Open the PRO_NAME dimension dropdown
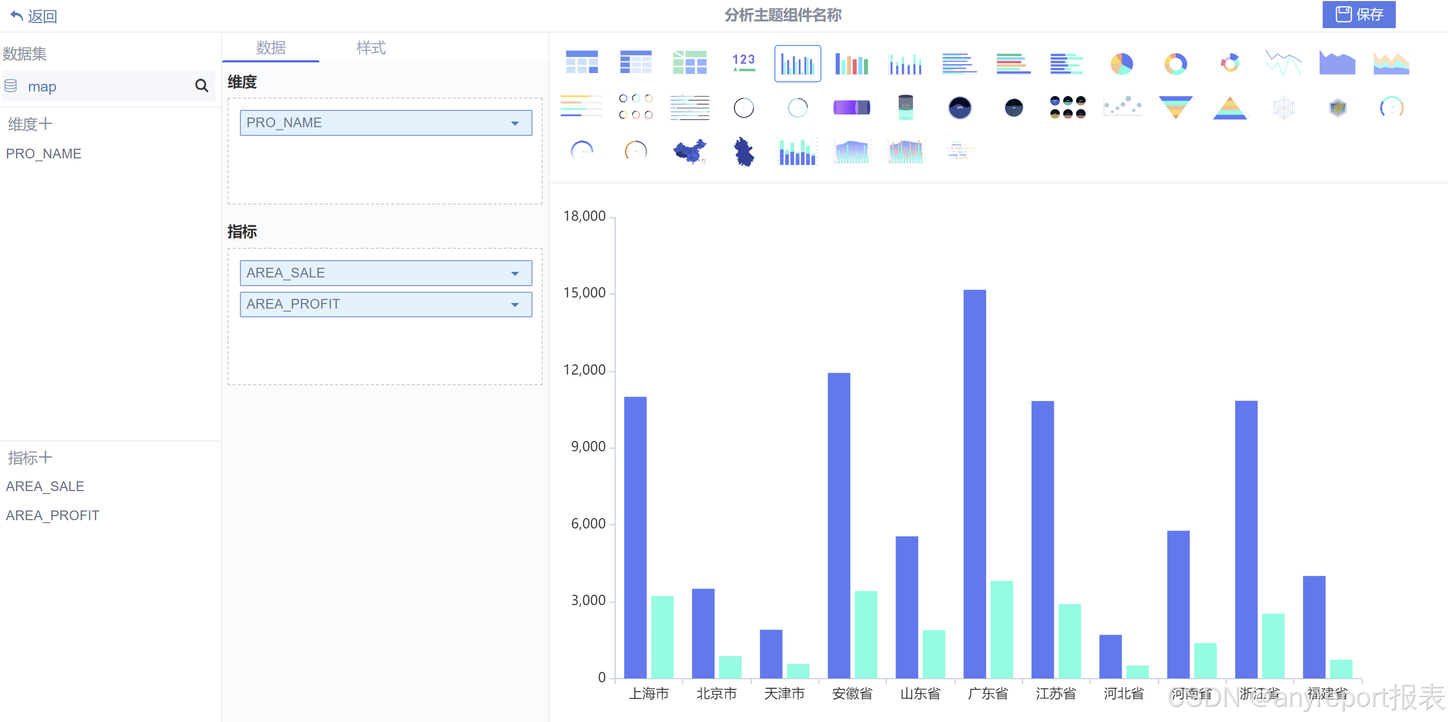This screenshot has height=722, width=1448. point(515,123)
